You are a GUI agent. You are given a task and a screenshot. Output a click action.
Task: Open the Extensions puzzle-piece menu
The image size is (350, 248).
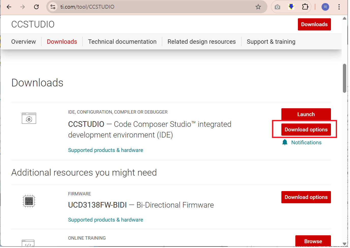click(x=305, y=7)
